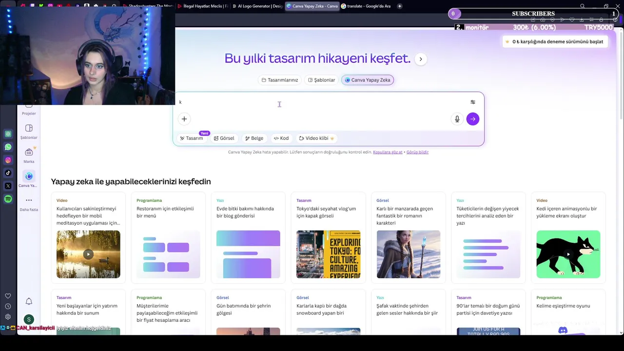Open Kelime eşleştirme oyunu card
624x351 pixels.
568,312
